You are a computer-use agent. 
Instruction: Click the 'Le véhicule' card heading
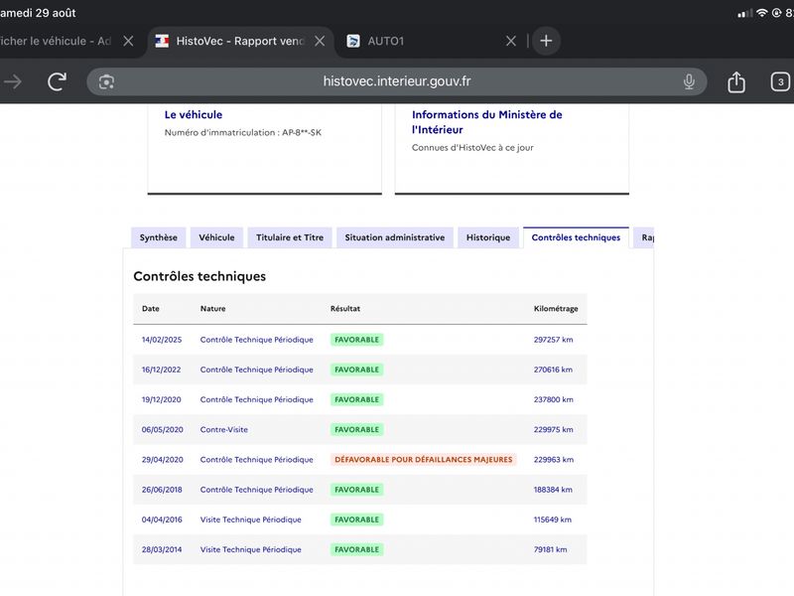click(194, 114)
